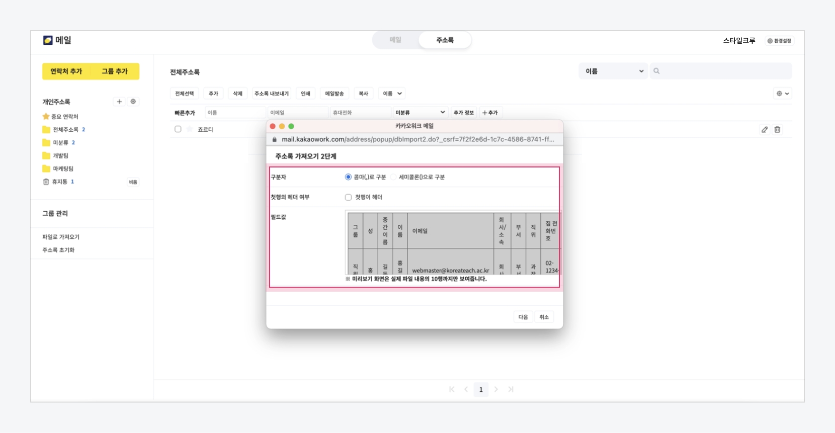Select the 세미콜론으로 구분 radio option

[393, 177]
